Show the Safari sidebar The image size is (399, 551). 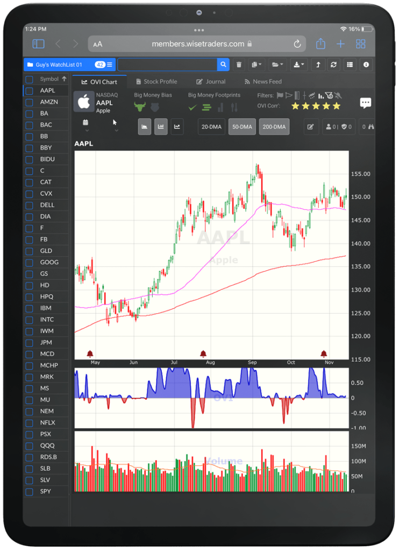click(38, 44)
